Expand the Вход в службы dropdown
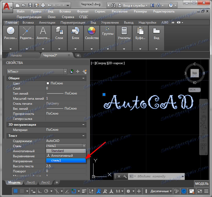The image size is (212, 197). click(146, 6)
